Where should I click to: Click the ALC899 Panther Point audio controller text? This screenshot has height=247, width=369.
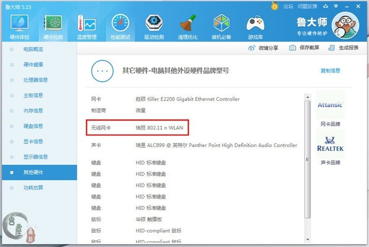coord(216,145)
